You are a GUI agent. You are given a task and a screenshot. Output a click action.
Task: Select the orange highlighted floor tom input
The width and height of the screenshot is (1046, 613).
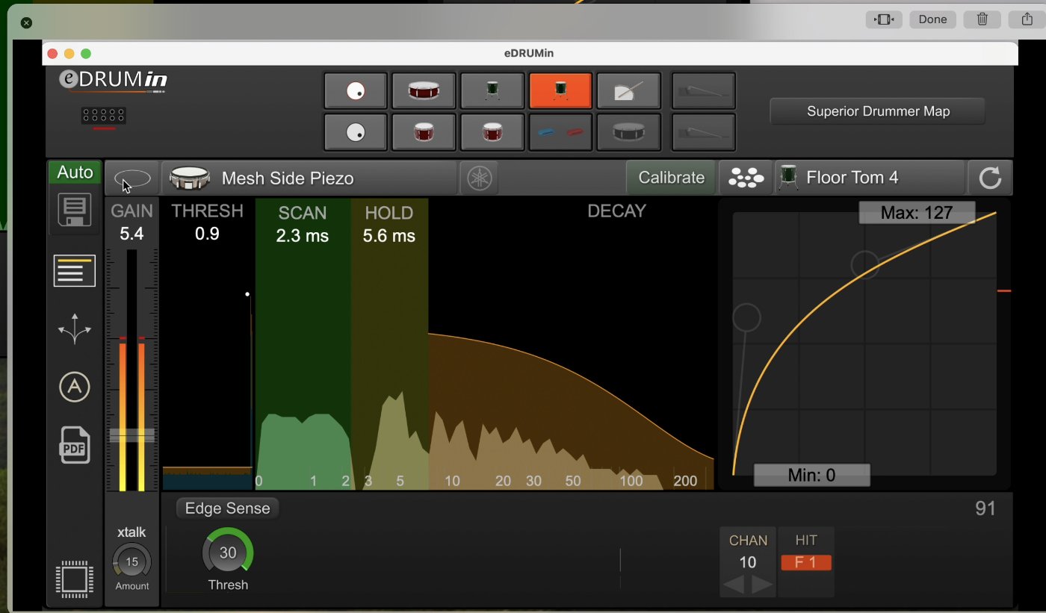click(560, 91)
